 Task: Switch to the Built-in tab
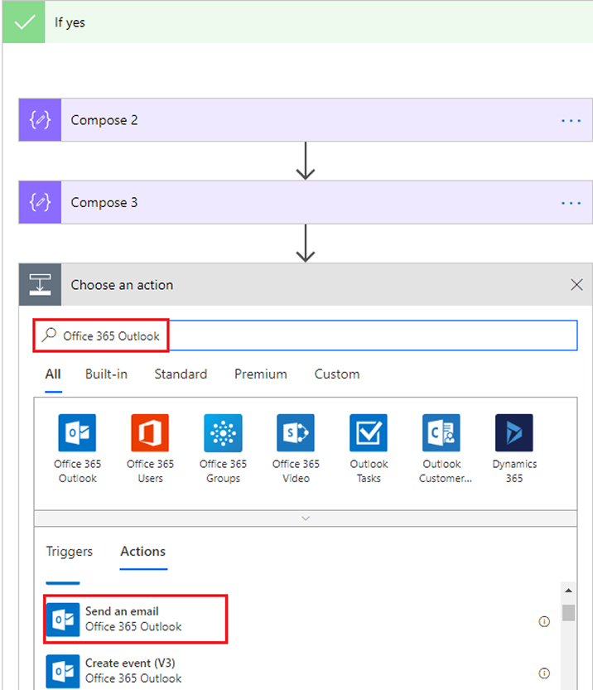coord(107,374)
